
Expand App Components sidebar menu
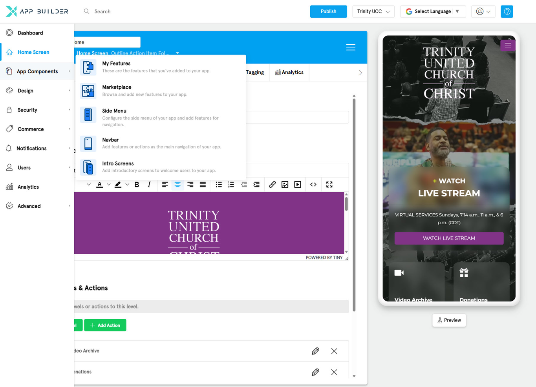pos(37,71)
